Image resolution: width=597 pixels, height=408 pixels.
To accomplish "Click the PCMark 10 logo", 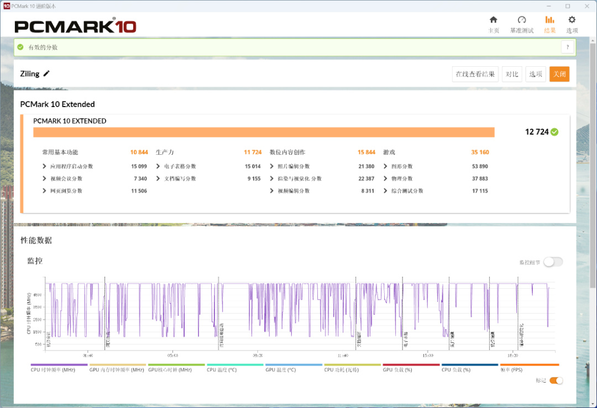I will 75,26.
